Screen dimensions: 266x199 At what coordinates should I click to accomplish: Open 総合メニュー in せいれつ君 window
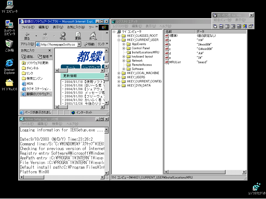(223, 20)
